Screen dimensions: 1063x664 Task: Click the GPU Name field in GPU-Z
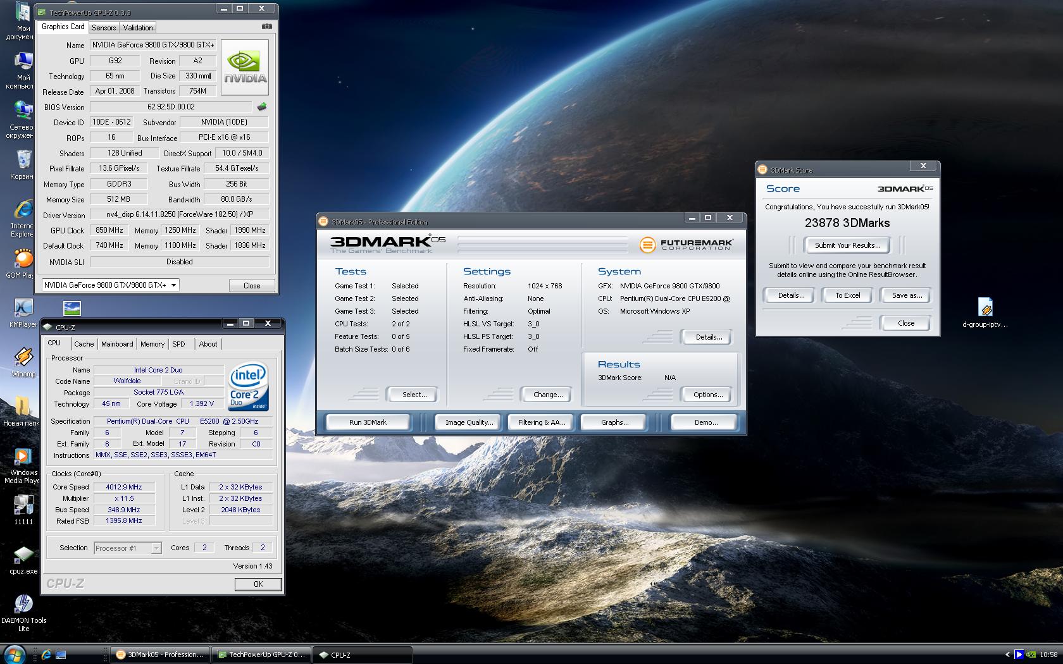(153, 45)
